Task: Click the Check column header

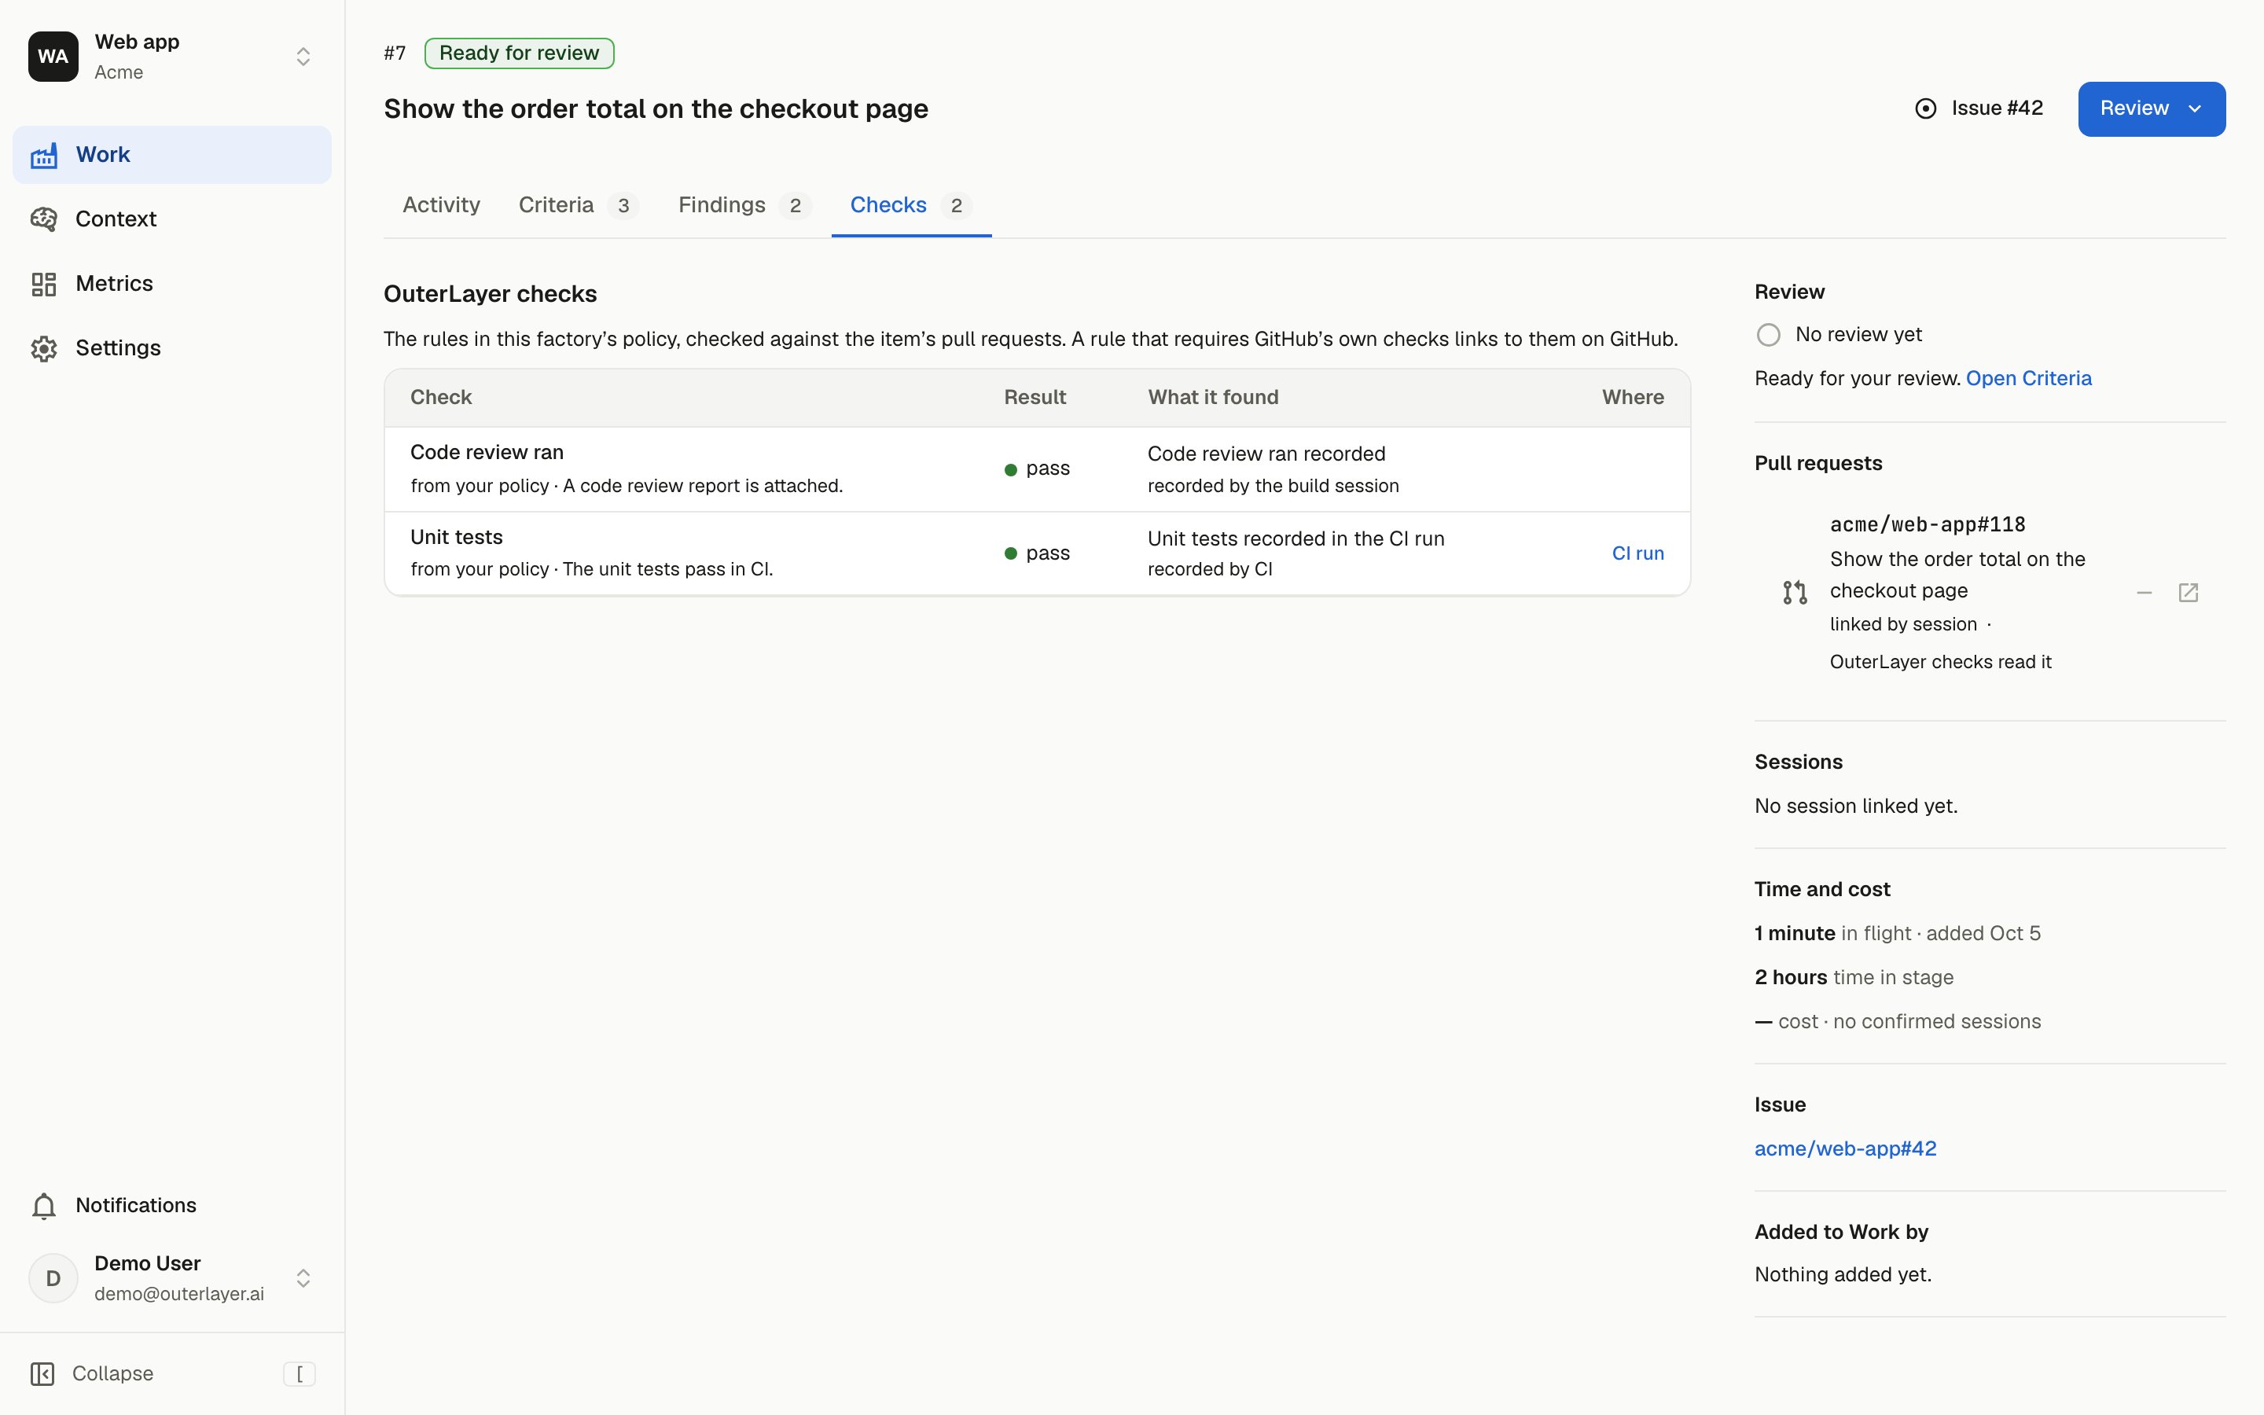Action: 441,397
